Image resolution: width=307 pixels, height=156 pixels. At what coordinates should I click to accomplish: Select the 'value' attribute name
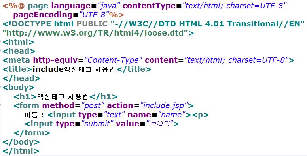tap(128, 124)
